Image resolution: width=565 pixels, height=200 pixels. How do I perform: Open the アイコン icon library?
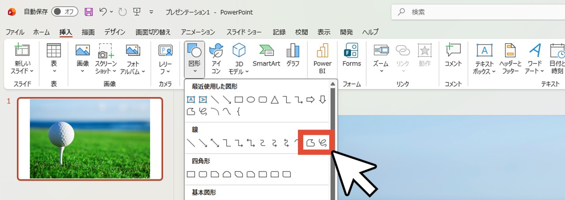[x=216, y=59]
